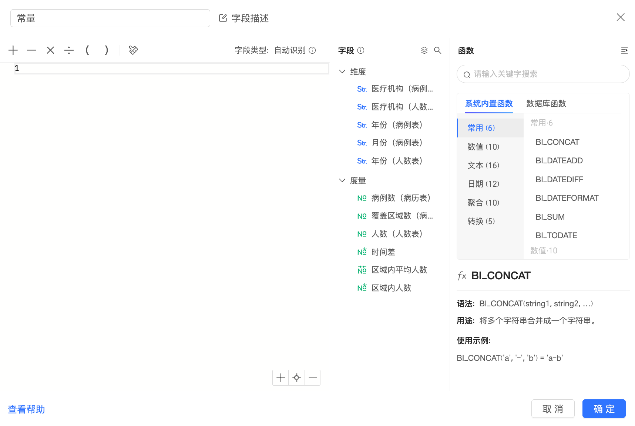Insert a right parenthesis

106,50
